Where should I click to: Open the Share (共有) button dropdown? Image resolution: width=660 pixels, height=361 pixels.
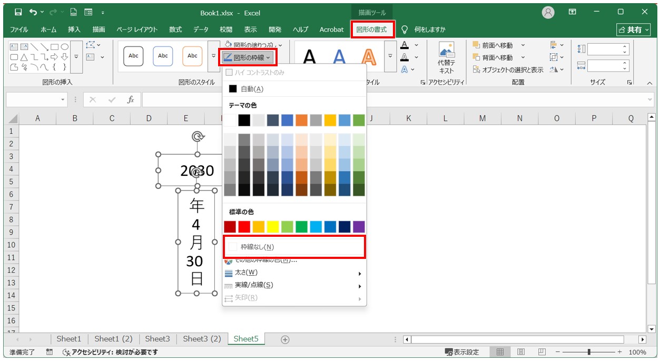[x=634, y=30]
